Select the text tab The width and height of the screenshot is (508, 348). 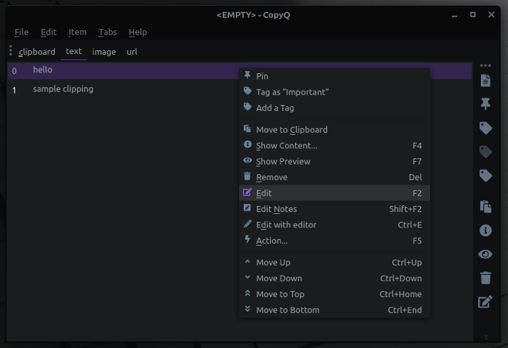[x=74, y=51]
